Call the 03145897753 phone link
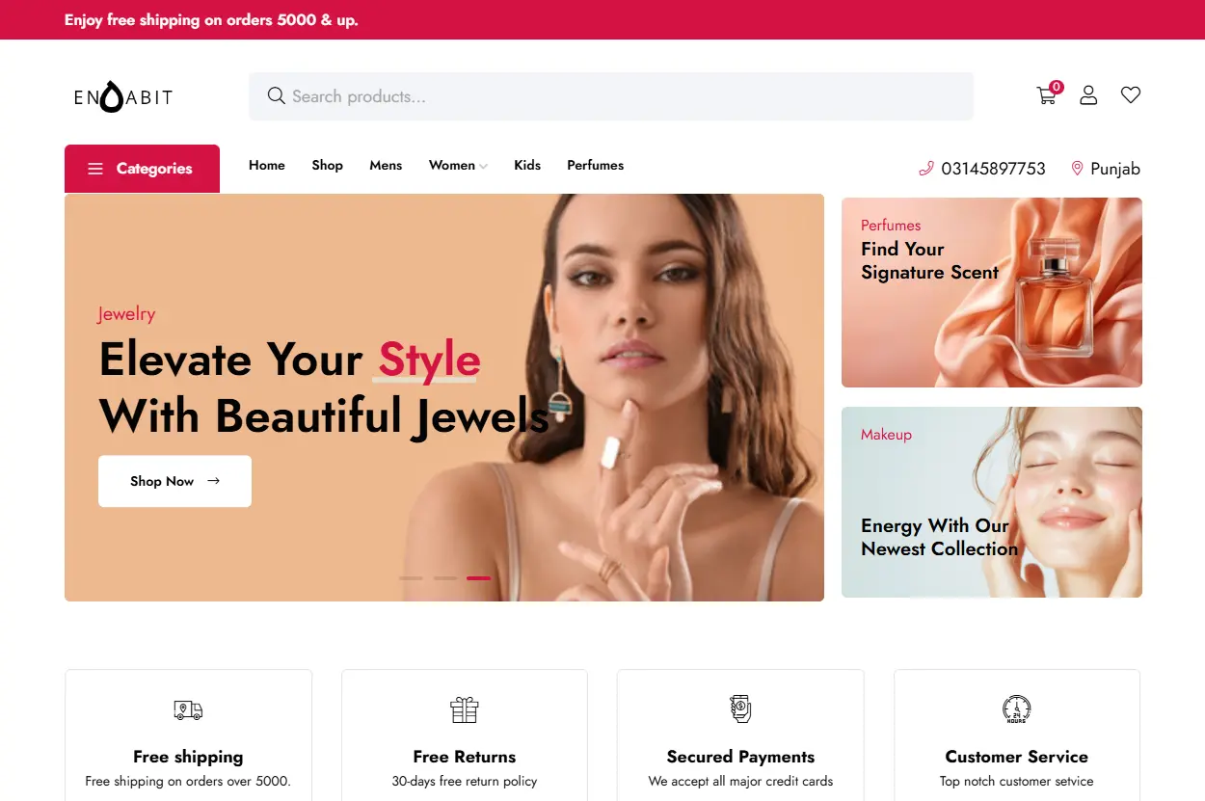Viewport: 1205px width, 801px height. point(993,169)
